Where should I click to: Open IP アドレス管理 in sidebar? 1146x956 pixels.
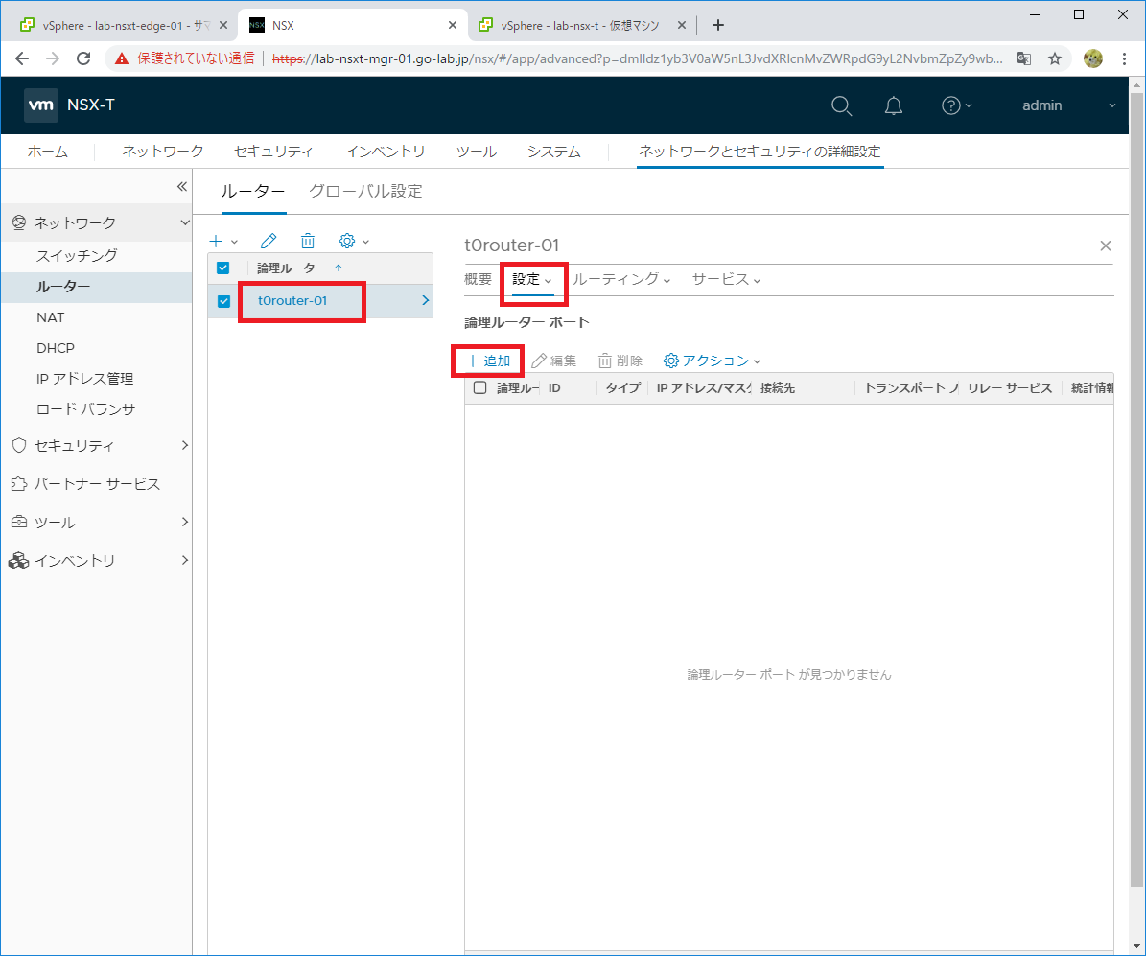(84, 380)
